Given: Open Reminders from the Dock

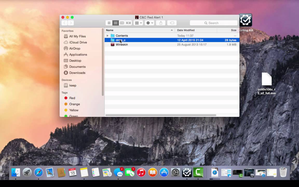Looking at the screenshot, I should [96, 172].
